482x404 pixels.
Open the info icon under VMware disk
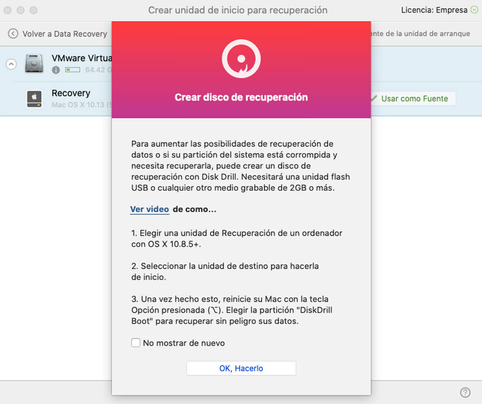pyautogui.click(x=56, y=70)
